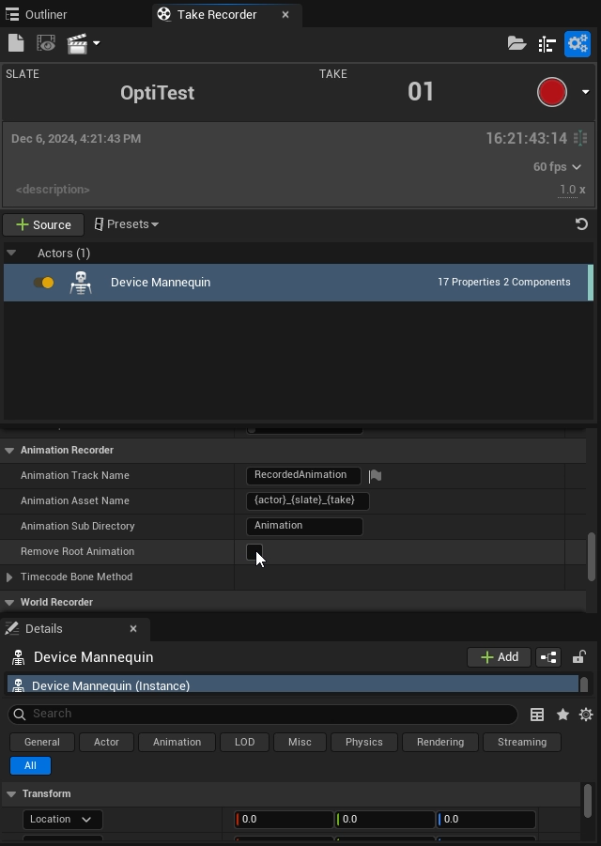
Task: Click the blue Take Recorder settings gear
Action: 577,43
